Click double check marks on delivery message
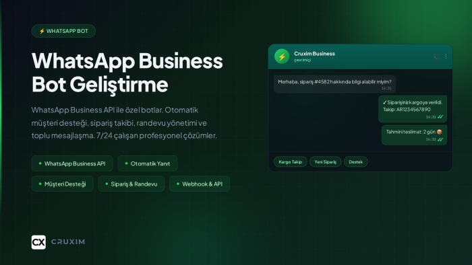This screenshot has width=472, height=265. click(440, 139)
